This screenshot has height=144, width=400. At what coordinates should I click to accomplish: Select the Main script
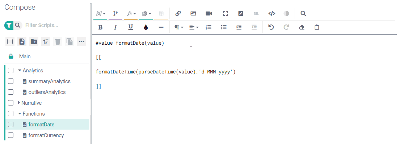pyautogui.click(x=25, y=56)
